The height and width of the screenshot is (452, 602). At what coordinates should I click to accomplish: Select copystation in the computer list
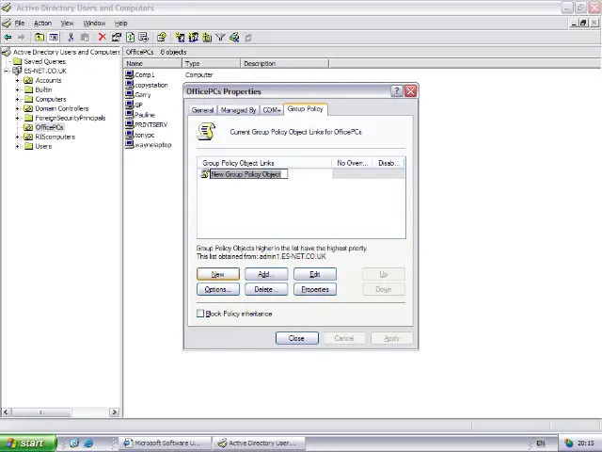(x=150, y=85)
